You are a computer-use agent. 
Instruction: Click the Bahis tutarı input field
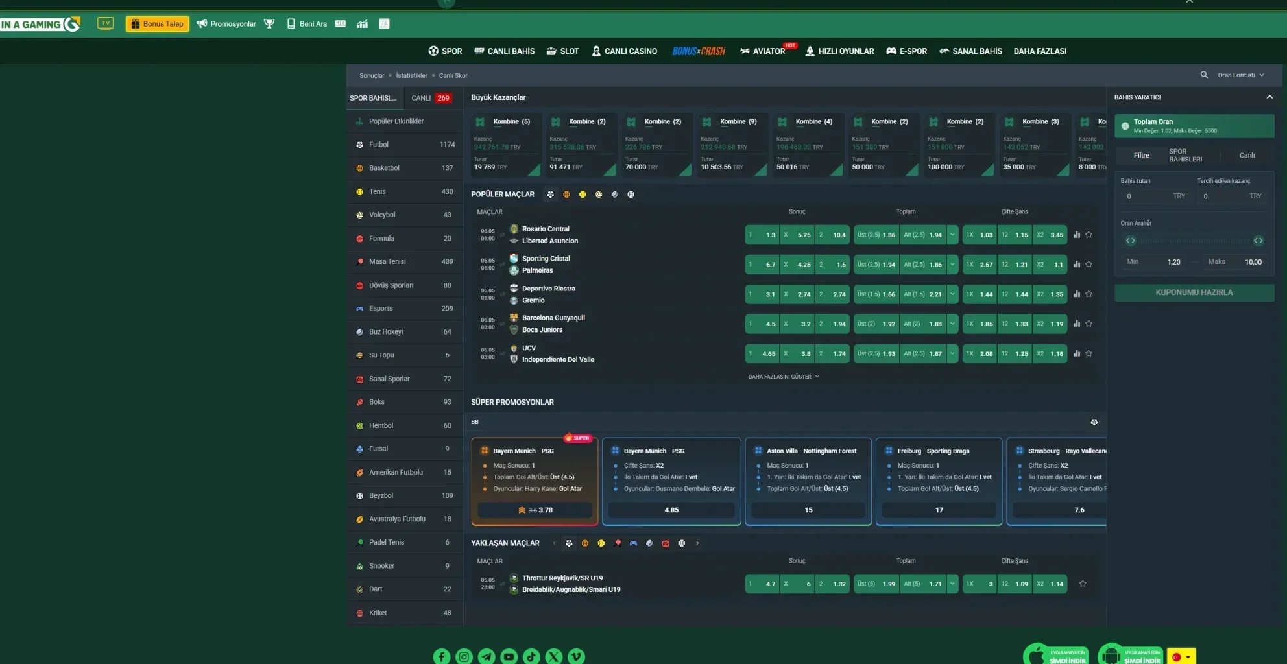click(x=1155, y=196)
